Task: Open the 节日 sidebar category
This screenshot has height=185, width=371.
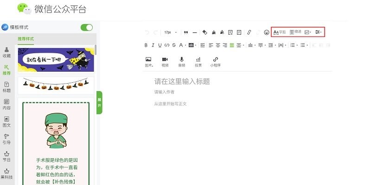Action: point(6,156)
